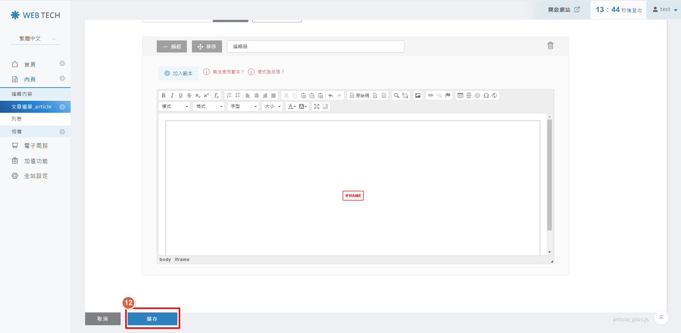The height and width of the screenshot is (333, 681).
Task: Maximize the editor to fullscreen
Action: [x=317, y=106]
